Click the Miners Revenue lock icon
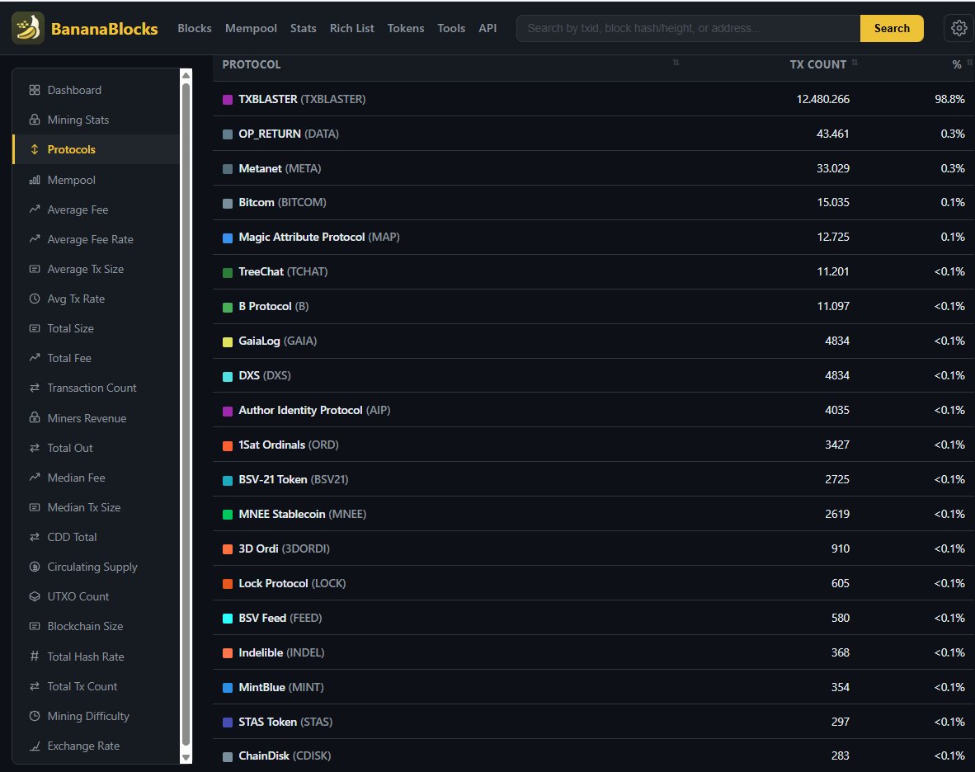The height and width of the screenshot is (772, 975). click(x=34, y=417)
